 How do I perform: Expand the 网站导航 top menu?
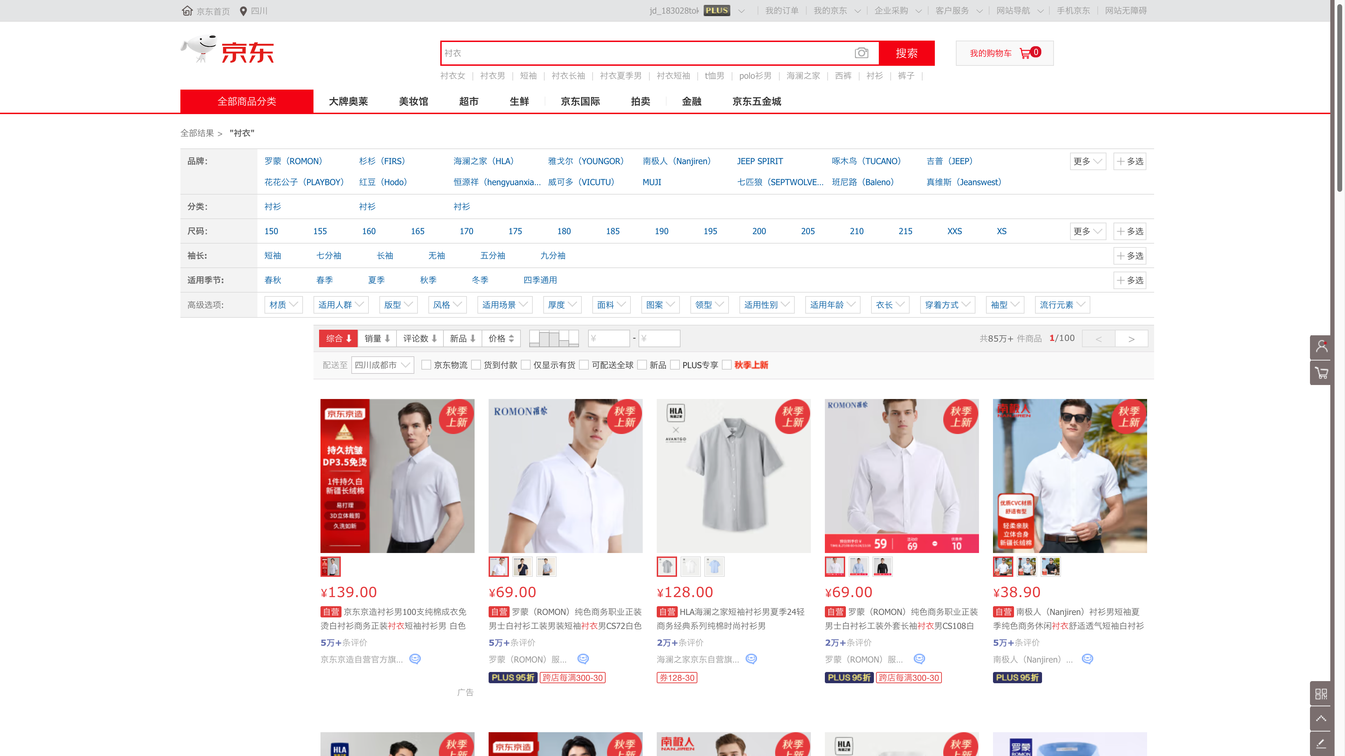(1019, 10)
